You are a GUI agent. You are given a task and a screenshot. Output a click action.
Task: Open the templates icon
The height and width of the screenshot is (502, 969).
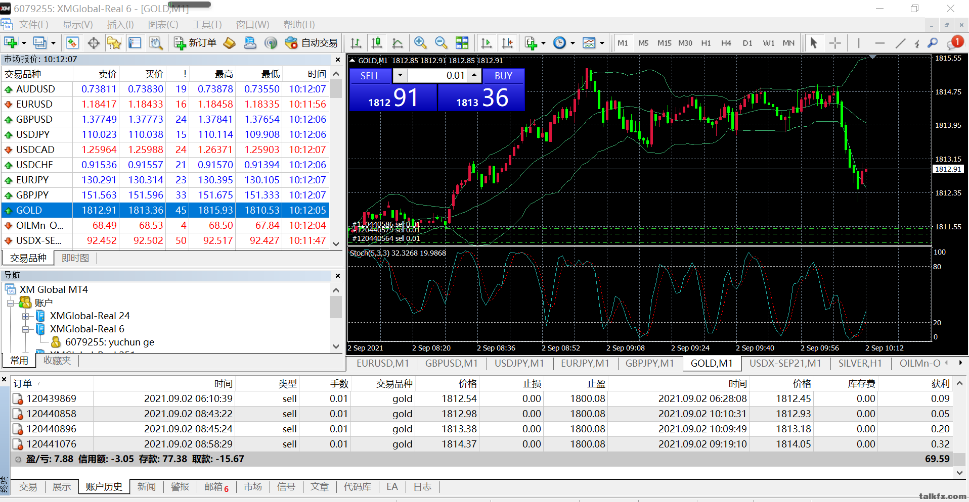(589, 43)
